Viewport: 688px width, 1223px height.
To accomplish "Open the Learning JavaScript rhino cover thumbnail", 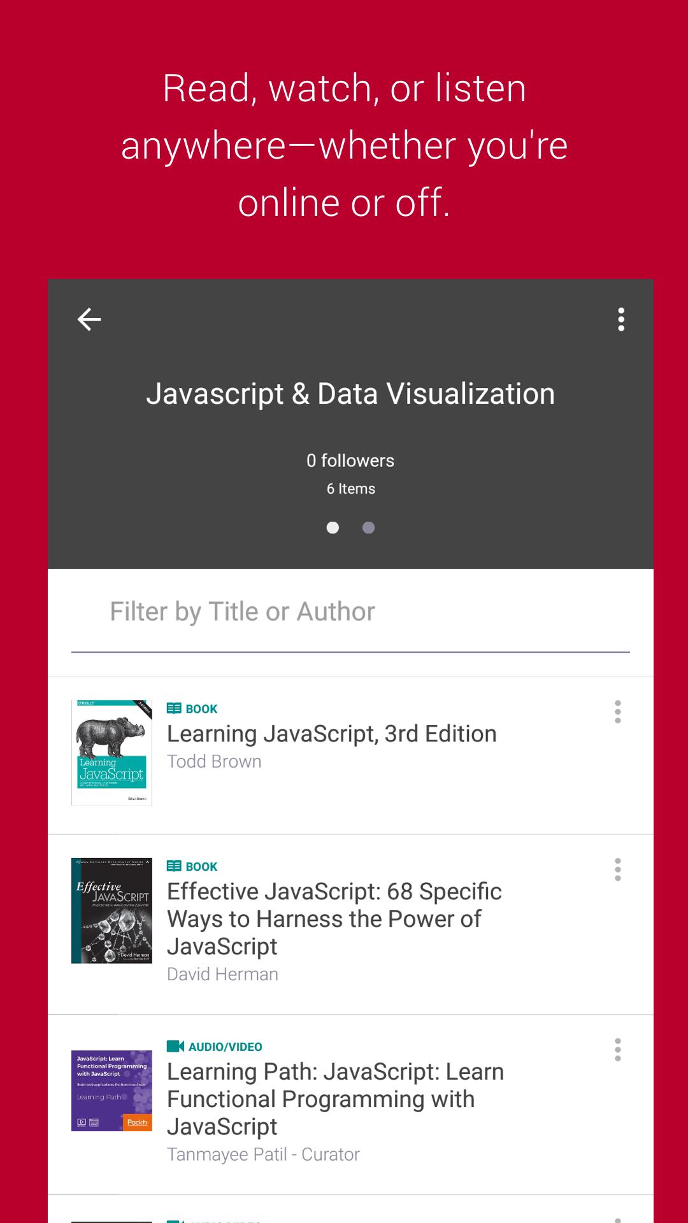I will tap(111, 753).
